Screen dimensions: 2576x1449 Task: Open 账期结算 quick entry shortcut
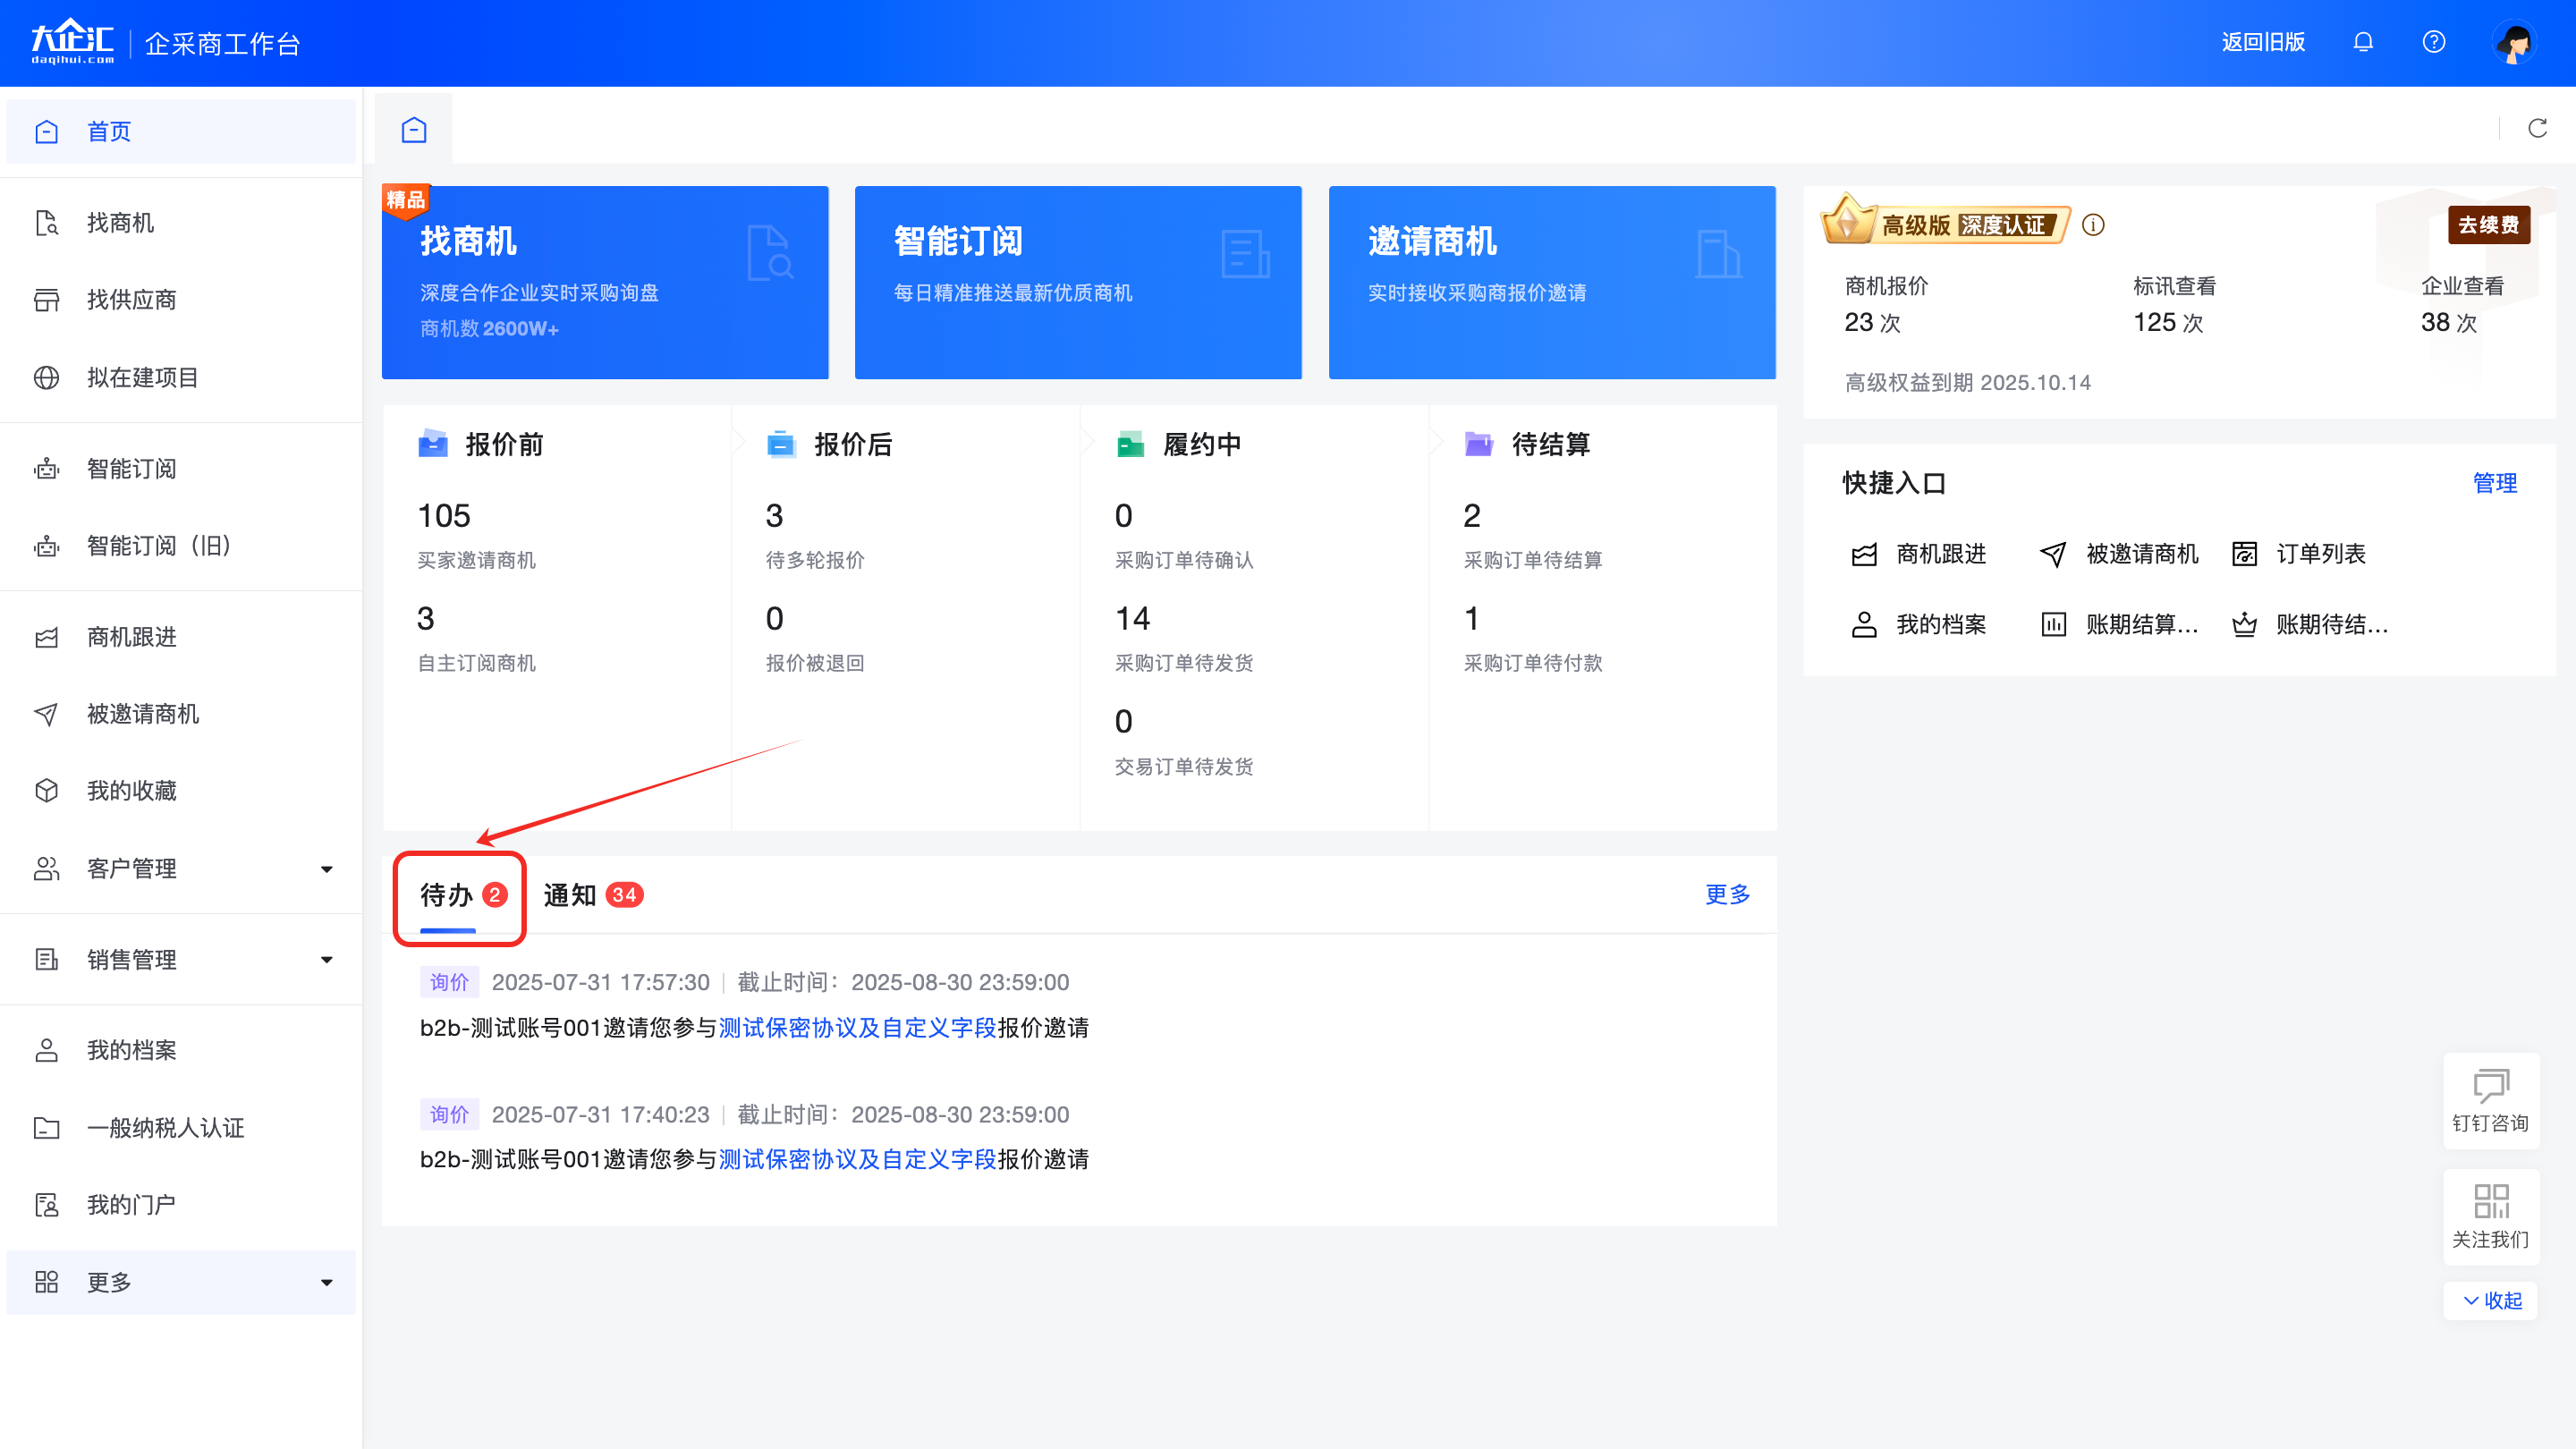(x=2119, y=625)
